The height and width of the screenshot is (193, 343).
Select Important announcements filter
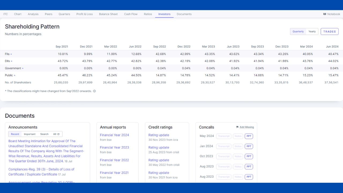click(x=29, y=134)
